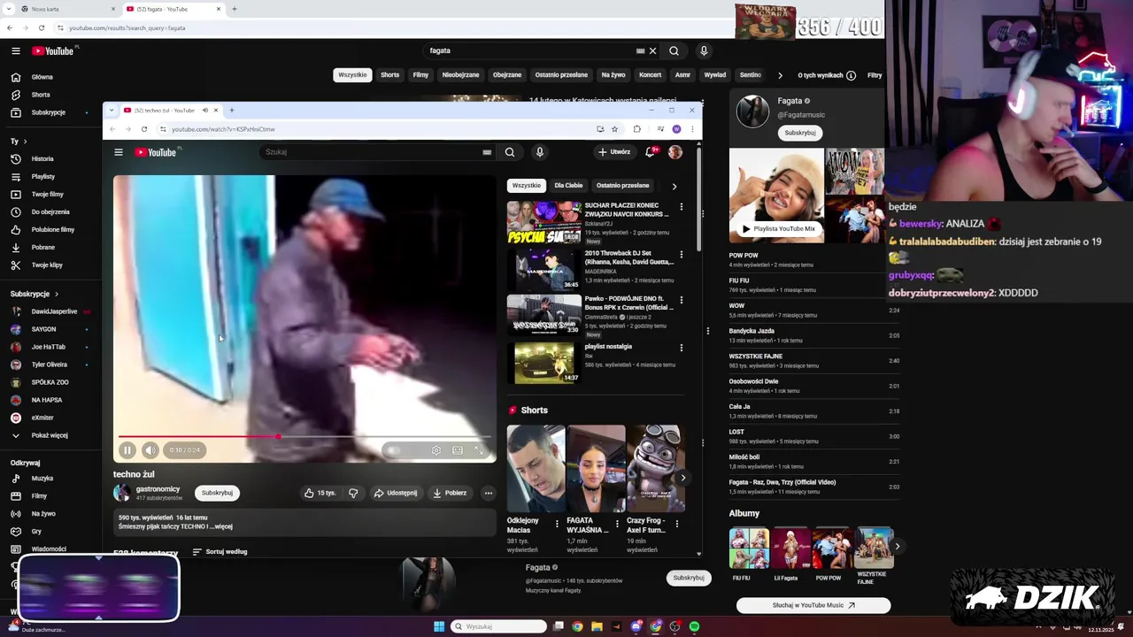Show more chips next to Ostatnio przesłane
This screenshot has height=637, width=1133.
coord(674,186)
